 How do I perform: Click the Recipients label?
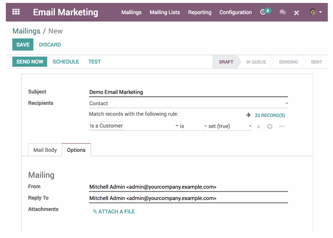pyautogui.click(x=41, y=103)
